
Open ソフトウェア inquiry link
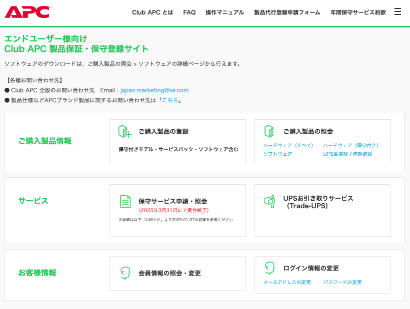277,154
